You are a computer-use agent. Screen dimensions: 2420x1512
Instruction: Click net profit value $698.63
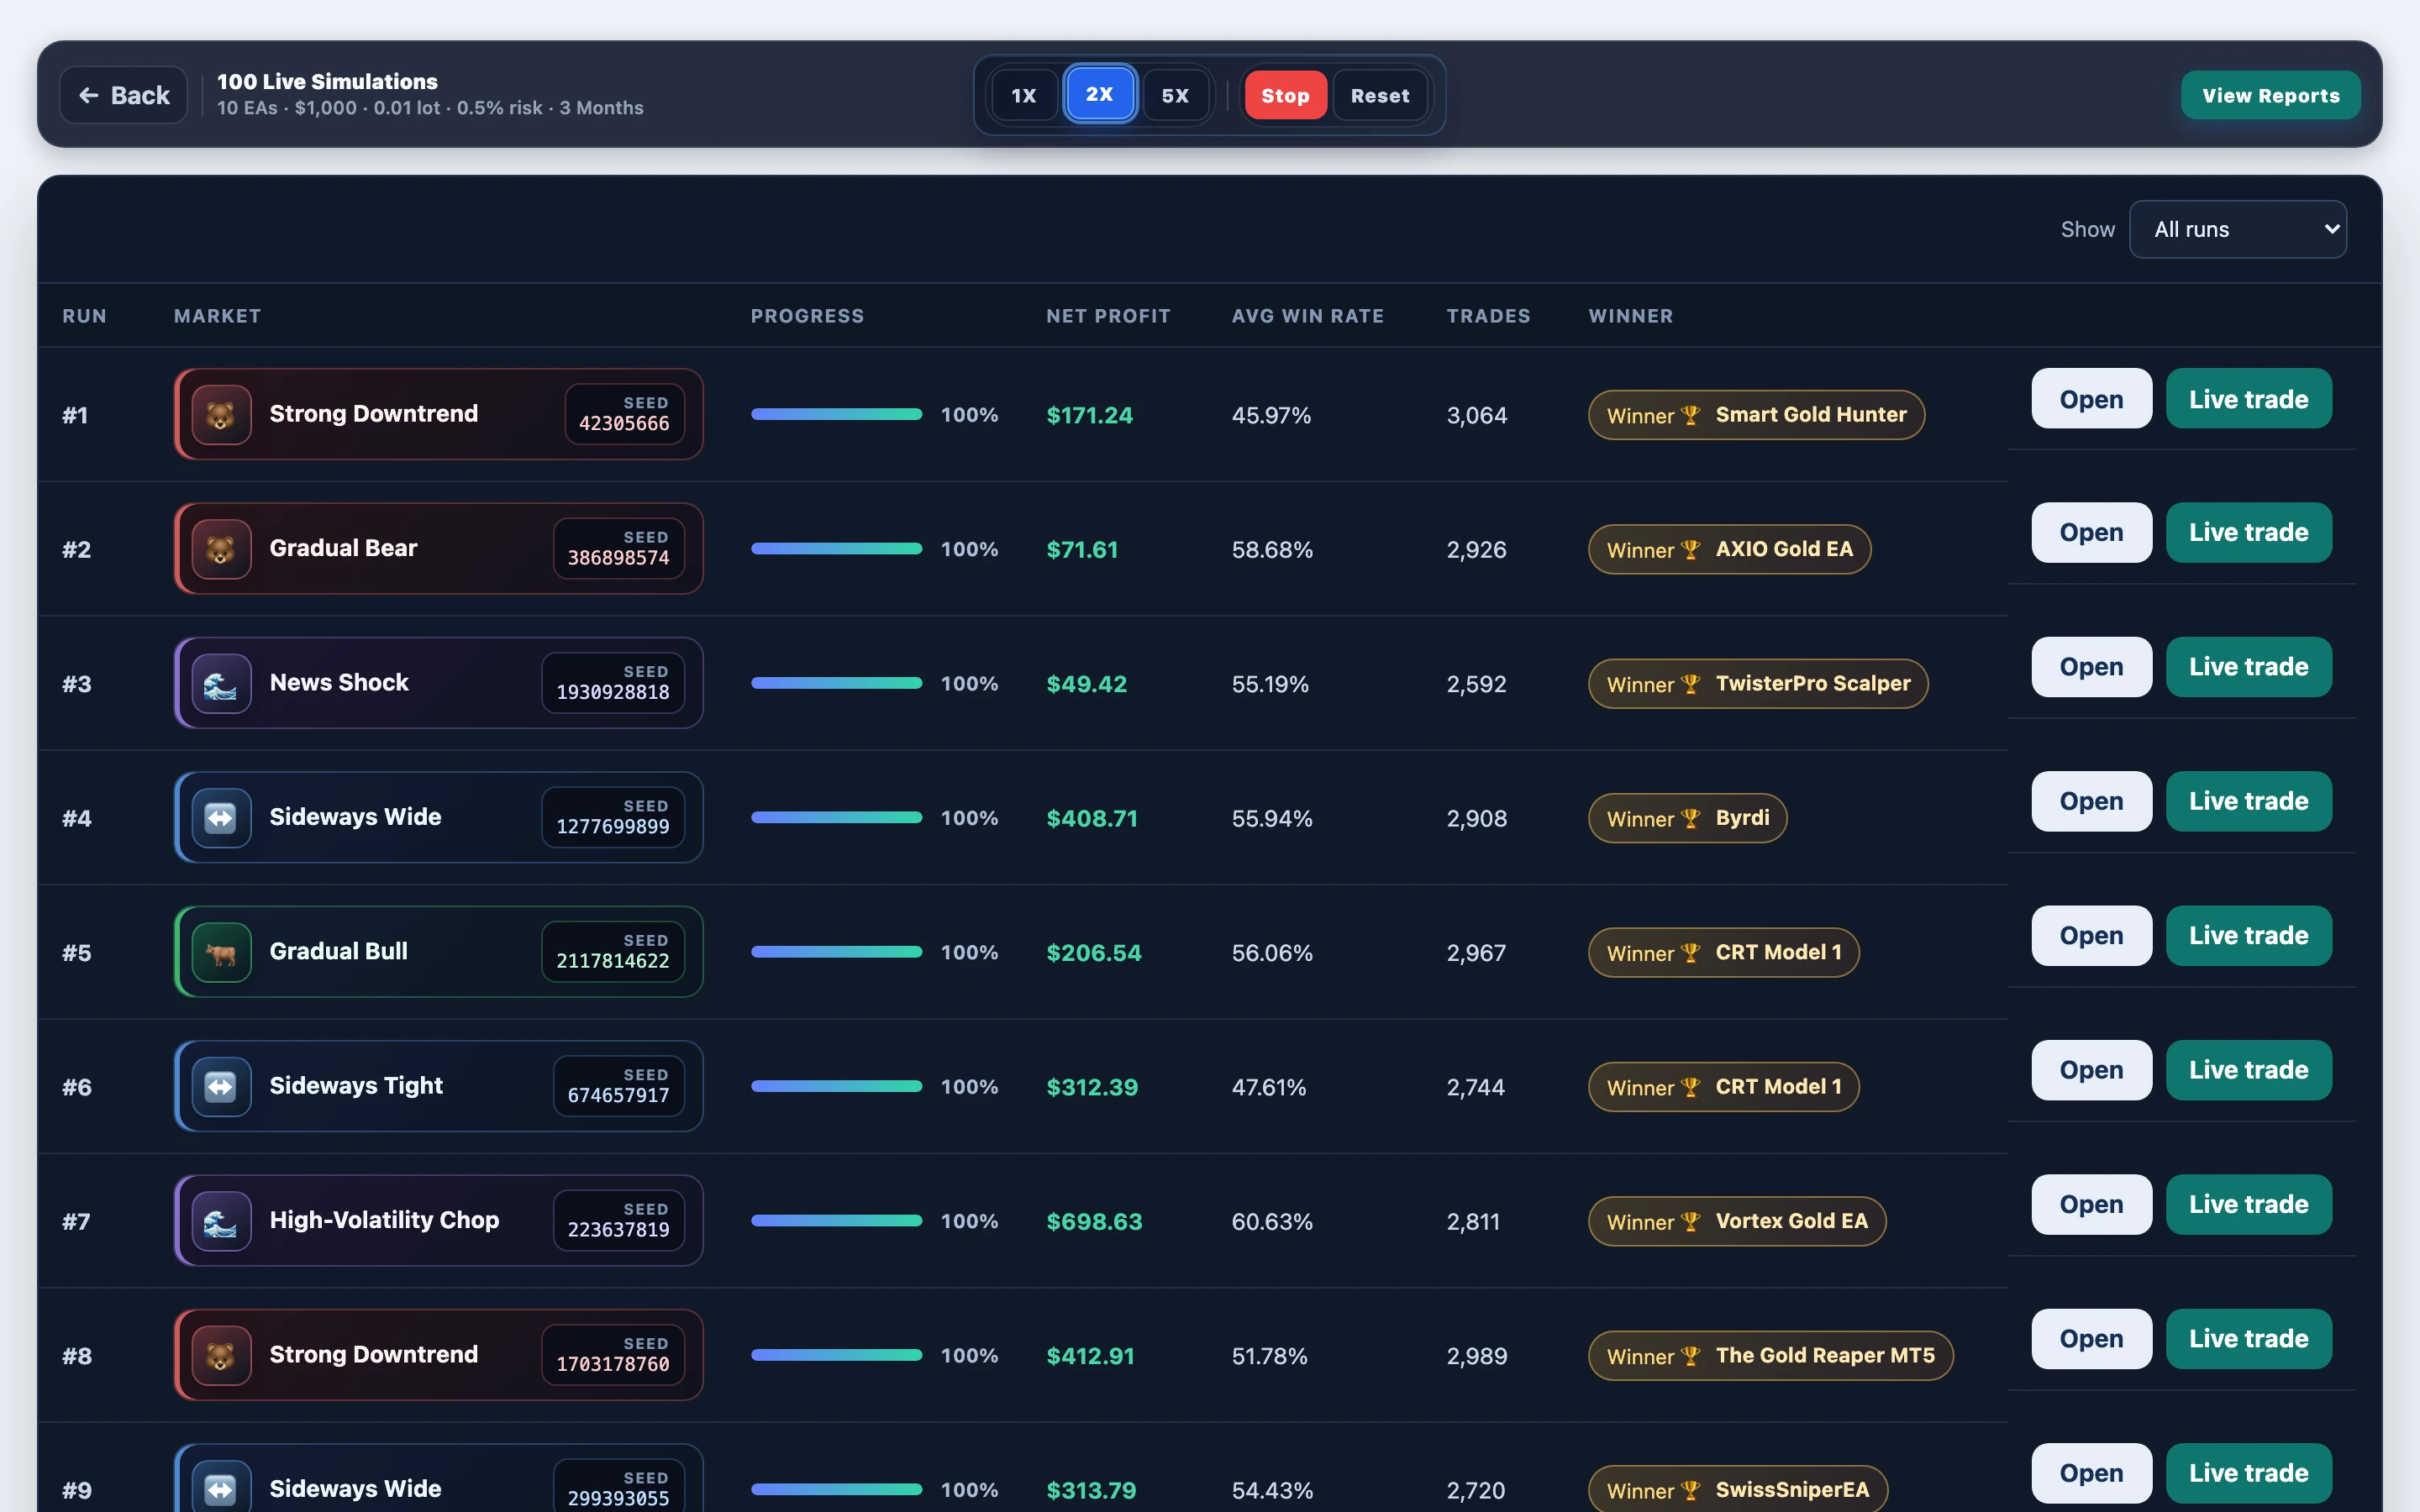[1094, 1221]
